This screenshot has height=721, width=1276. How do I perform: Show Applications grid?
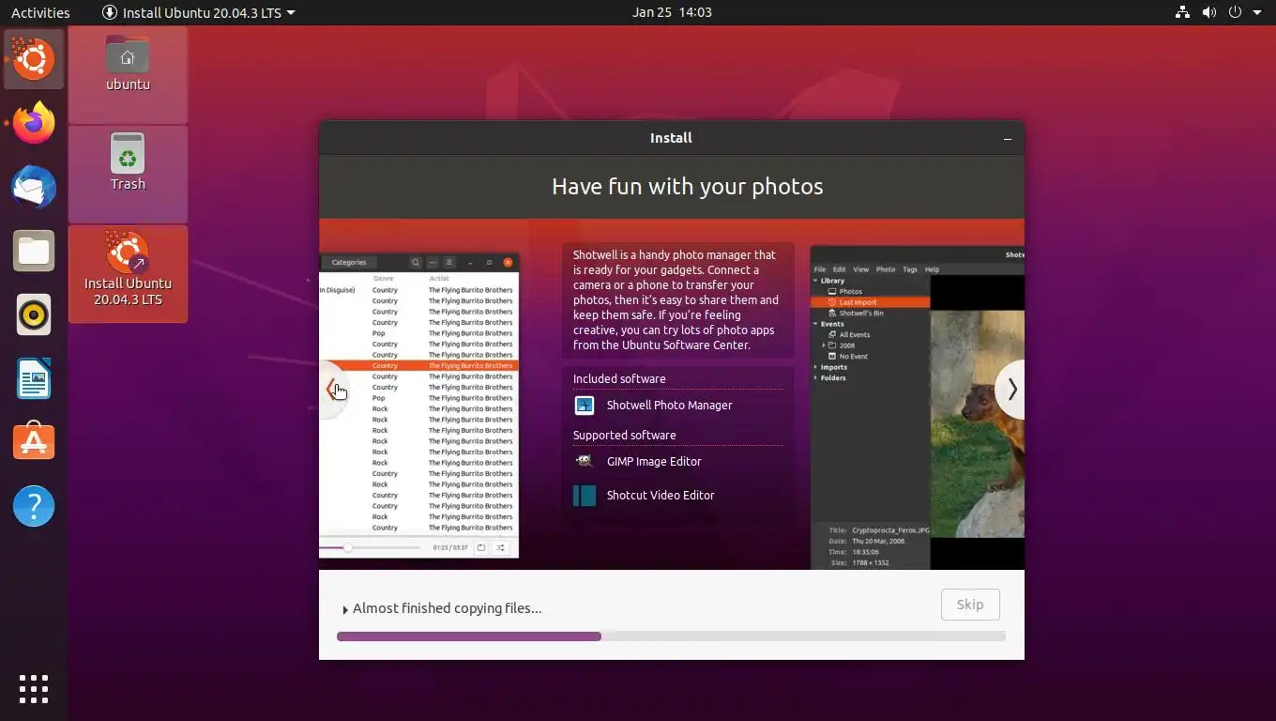[34, 688]
